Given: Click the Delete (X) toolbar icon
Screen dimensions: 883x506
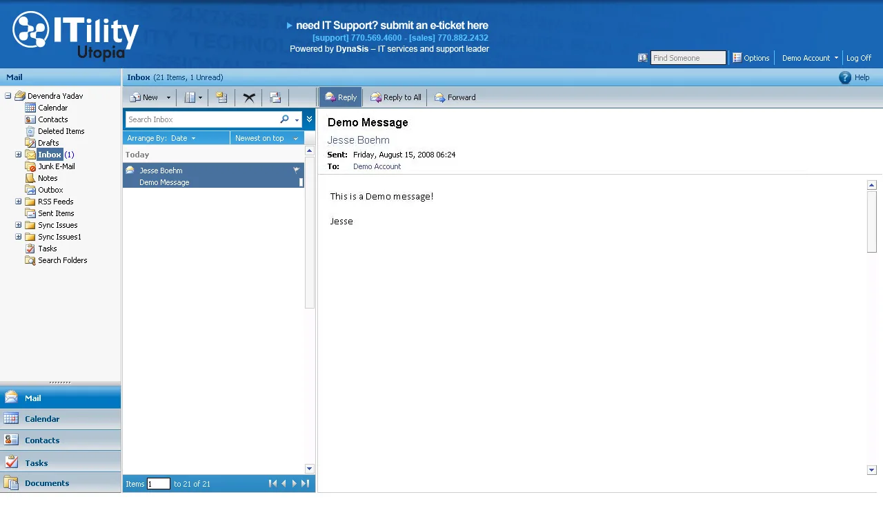Looking at the screenshot, I should click(x=249, y=97).
